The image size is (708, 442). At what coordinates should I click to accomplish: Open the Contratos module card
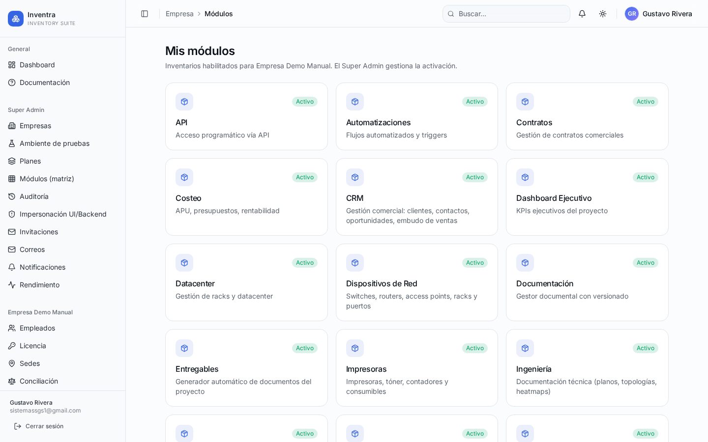pyautogui.click(x=587, y=116)
